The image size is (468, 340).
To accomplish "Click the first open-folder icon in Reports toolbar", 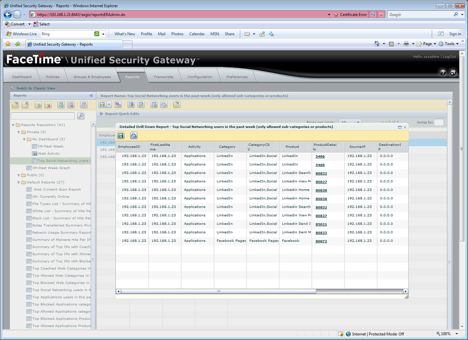I will pyautogui.click(x=15, y=105).
